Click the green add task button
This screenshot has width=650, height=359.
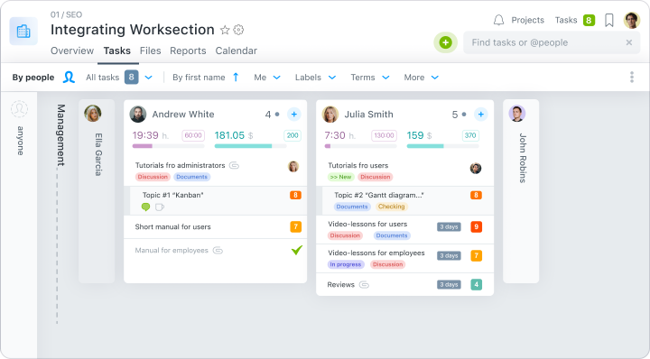tap(446, 42)
